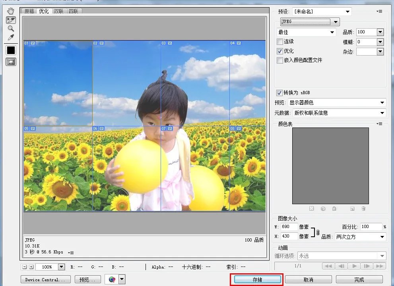
Task: Select the Eyedropper tool
Action: pyautogui.click(x=11, y=38)
